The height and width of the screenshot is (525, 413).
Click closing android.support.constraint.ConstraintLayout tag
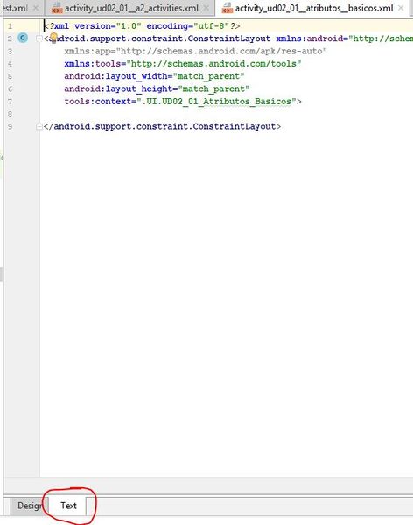pos(162,126)
